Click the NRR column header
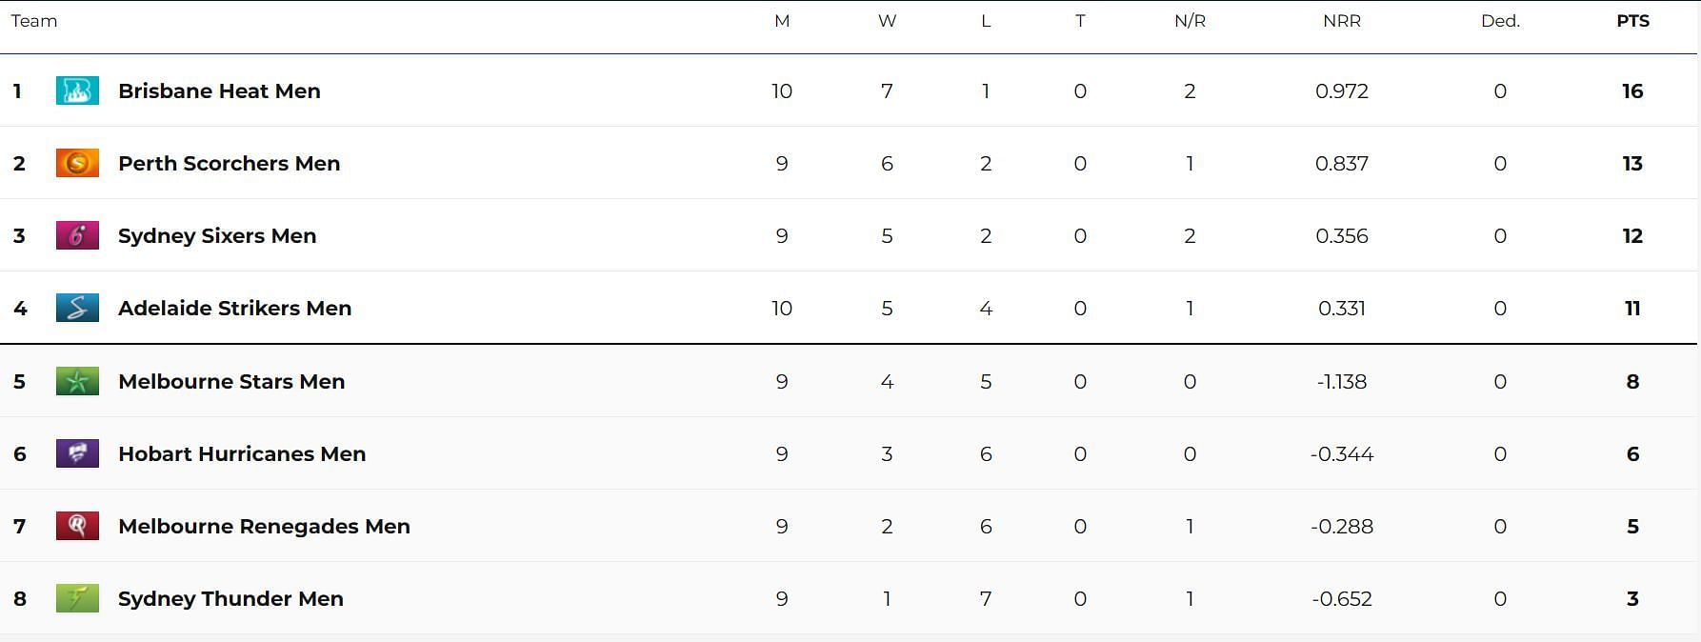Viewport: 1701px width, 642px height. click(1342, 21)
